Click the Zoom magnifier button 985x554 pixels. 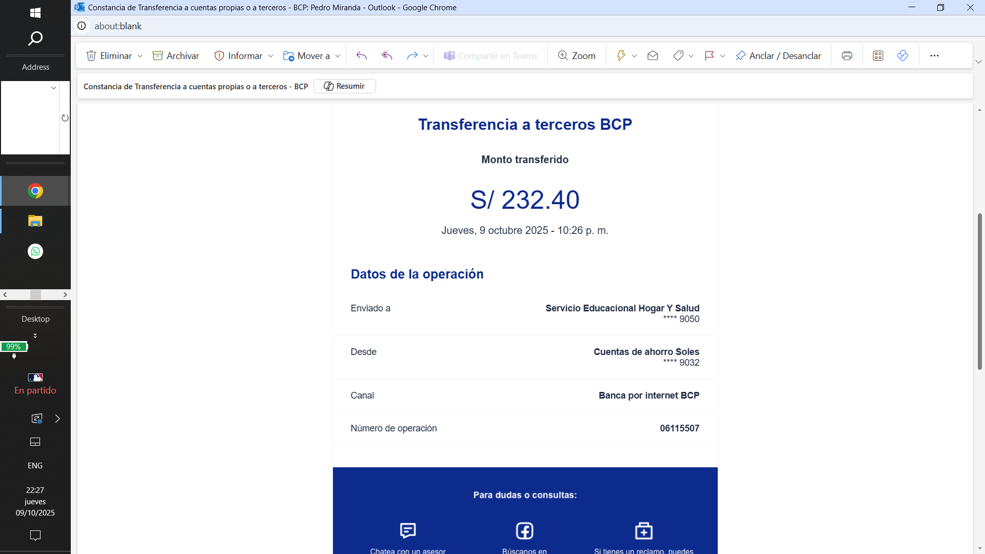coord(577,56)
